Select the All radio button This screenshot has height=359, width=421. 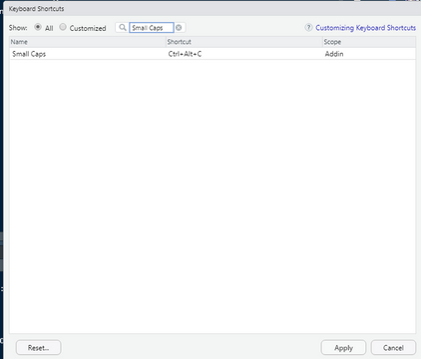(38, 27)
